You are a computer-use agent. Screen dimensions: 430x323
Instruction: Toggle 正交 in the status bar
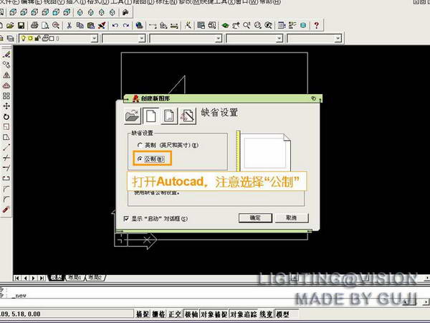click(175, 314)
